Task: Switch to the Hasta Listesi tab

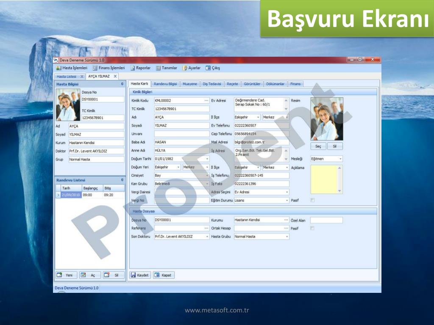Action: click(67, 76)
